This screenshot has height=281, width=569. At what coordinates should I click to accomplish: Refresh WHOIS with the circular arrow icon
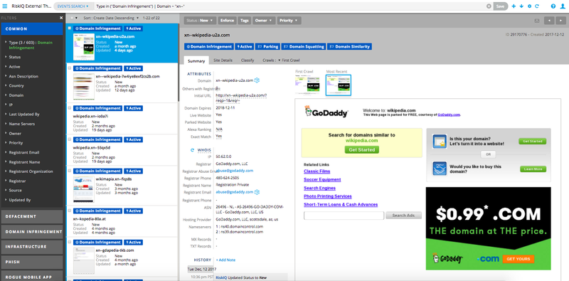point(192,150)
